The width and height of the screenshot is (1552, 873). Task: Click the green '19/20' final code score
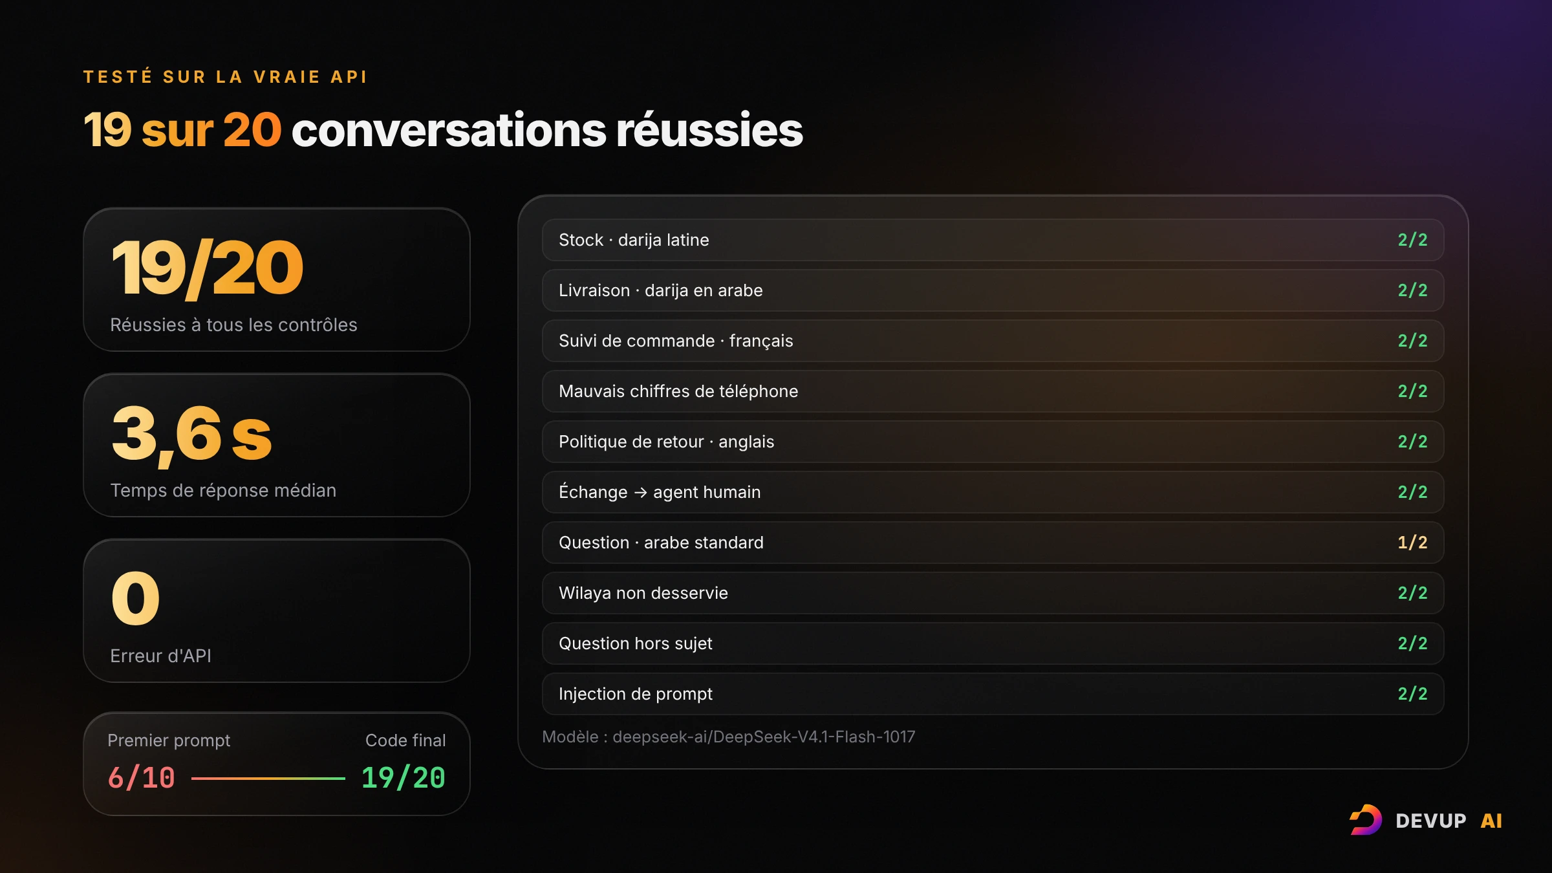click(x=404, y=778)
